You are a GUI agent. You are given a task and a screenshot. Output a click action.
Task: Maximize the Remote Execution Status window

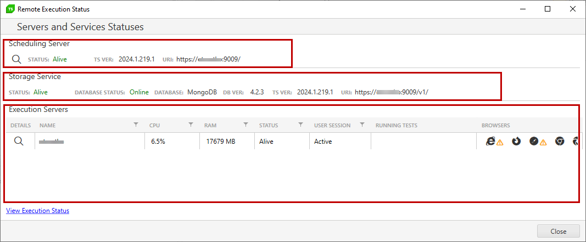click(x=548, y=9)
